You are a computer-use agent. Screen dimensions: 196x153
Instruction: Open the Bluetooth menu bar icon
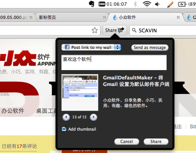click(x=135, y=4)
